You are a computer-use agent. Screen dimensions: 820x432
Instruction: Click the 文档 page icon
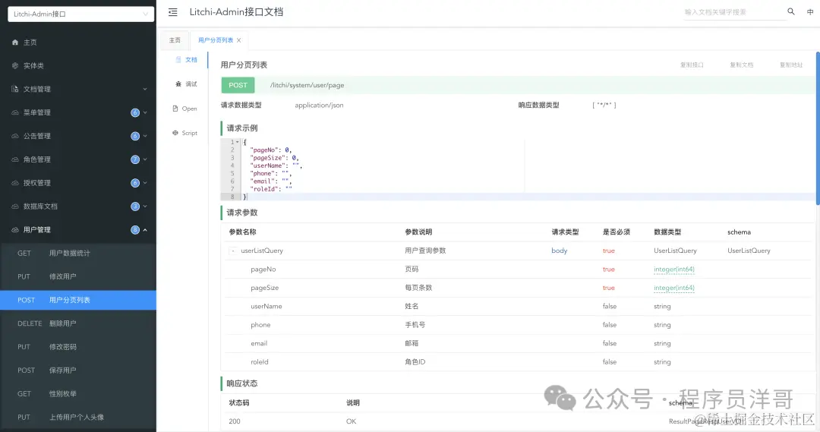(178, 60)
